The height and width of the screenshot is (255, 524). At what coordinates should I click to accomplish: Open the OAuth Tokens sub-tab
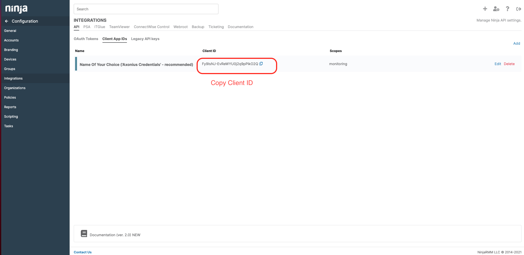(x=86, y=39)
